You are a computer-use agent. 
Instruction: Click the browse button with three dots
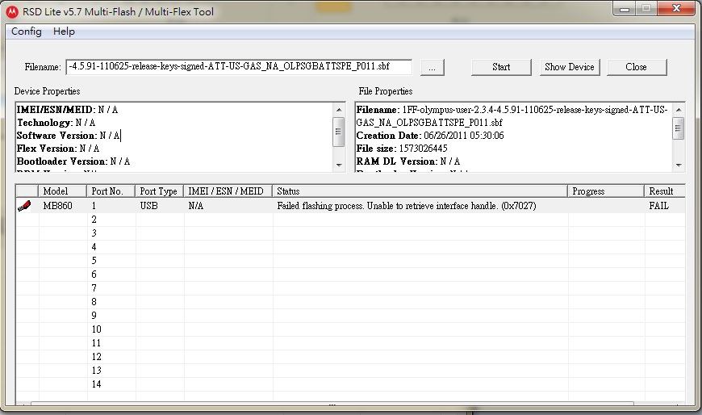(432, 67)
